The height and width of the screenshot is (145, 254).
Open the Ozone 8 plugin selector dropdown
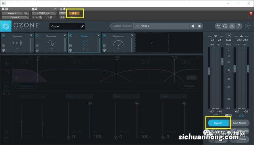(x=15, y=17)
